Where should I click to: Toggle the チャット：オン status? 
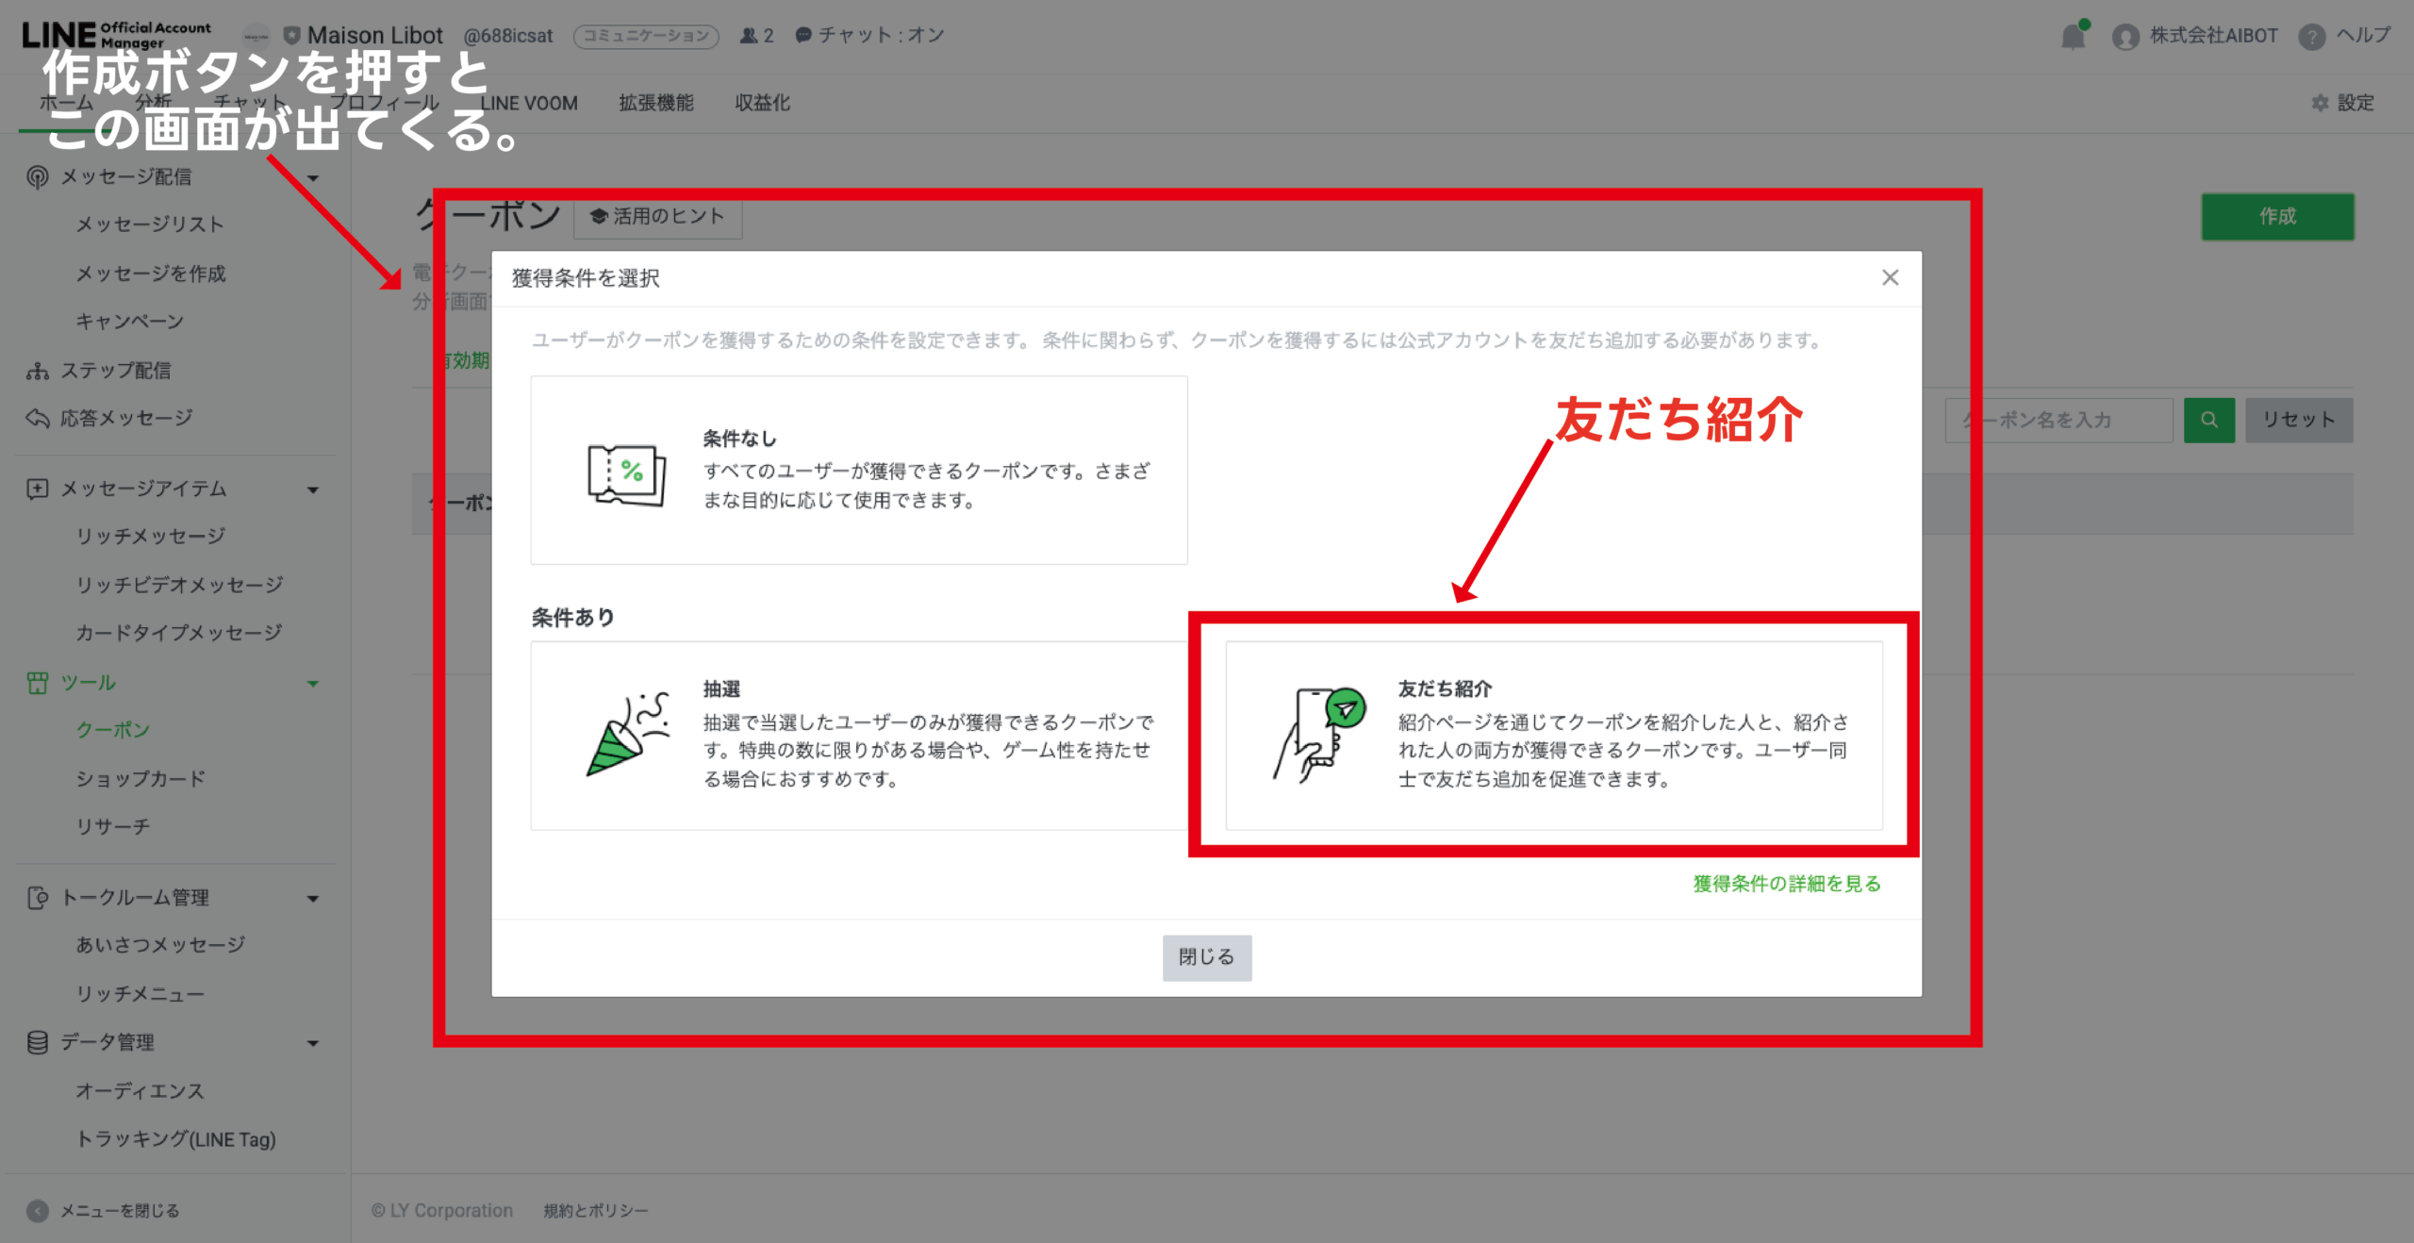pyautogui.click(x=869, y=36)
